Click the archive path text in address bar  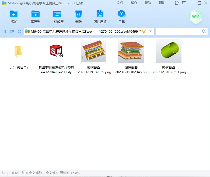86,31
